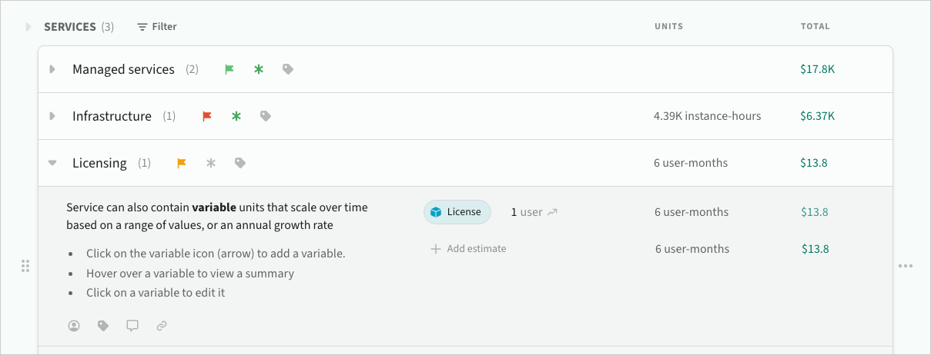Toggle the gray asterisk on Licensing
Image resolution: width=931 pixels, height=355 pixels.
pyautogui.click(x=211, y=163)
